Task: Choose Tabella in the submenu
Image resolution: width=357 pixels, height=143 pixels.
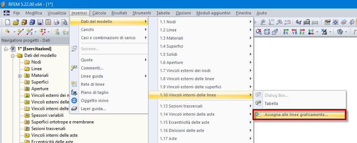Action: pos(300,103)
